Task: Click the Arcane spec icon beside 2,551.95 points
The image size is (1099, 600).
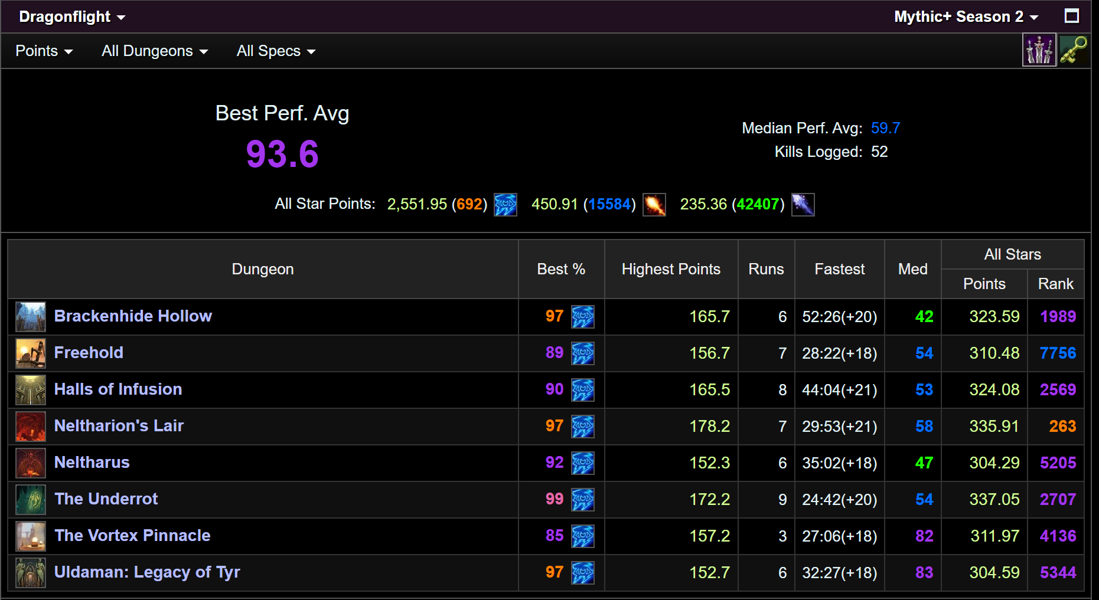Action: 505,204
